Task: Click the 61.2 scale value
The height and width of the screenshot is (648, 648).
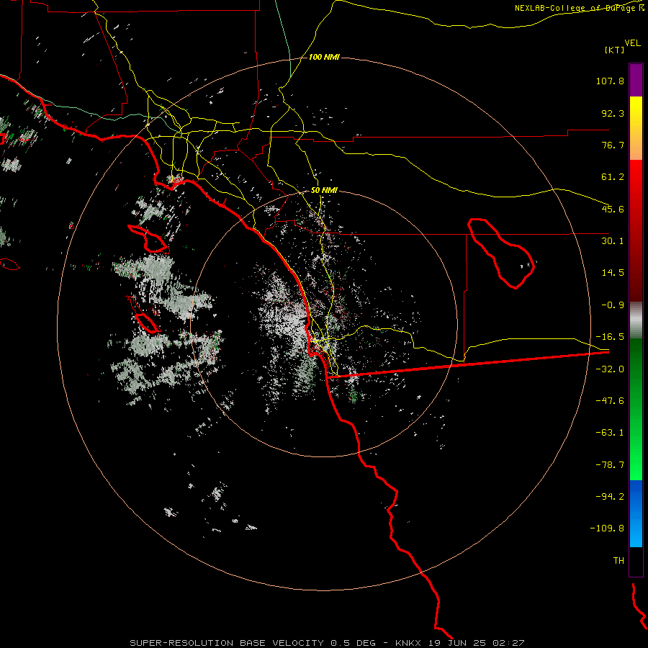Action: pos(613,177)
